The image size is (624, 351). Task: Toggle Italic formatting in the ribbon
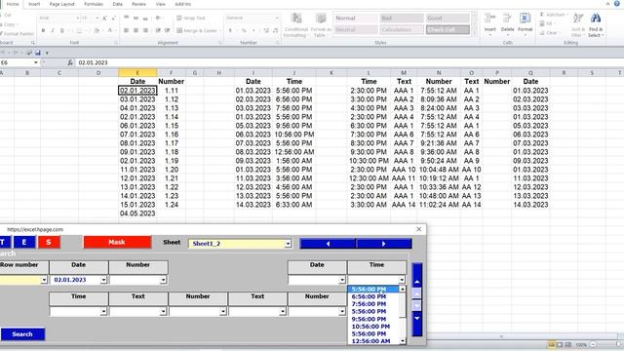pyautogui.click(x=53, y=30)
